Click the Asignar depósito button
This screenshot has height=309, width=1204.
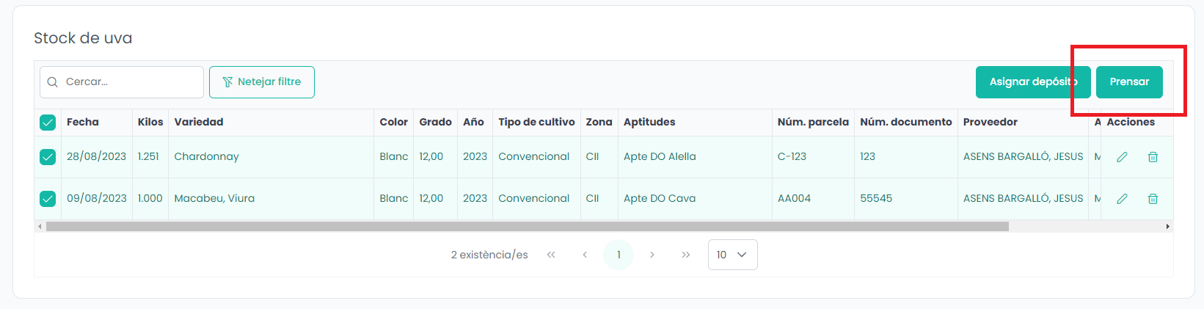pos(1033,81)
